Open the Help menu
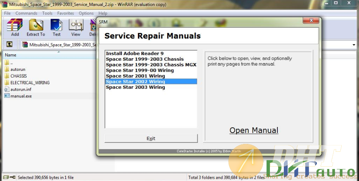 (x=103, y=13)
